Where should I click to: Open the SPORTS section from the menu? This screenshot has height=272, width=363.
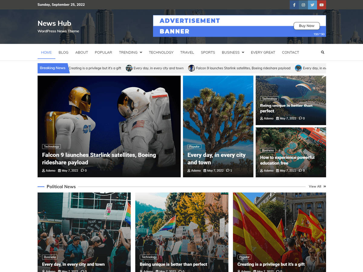click(208, 52)
